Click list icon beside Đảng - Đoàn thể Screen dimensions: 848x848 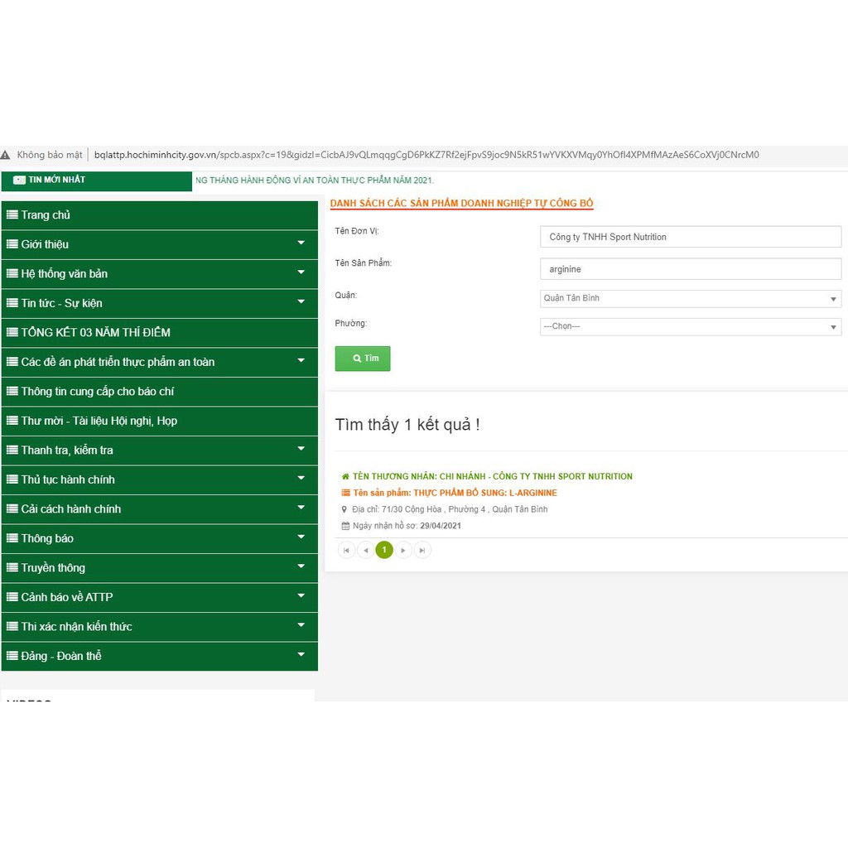(x=12, y=656)
